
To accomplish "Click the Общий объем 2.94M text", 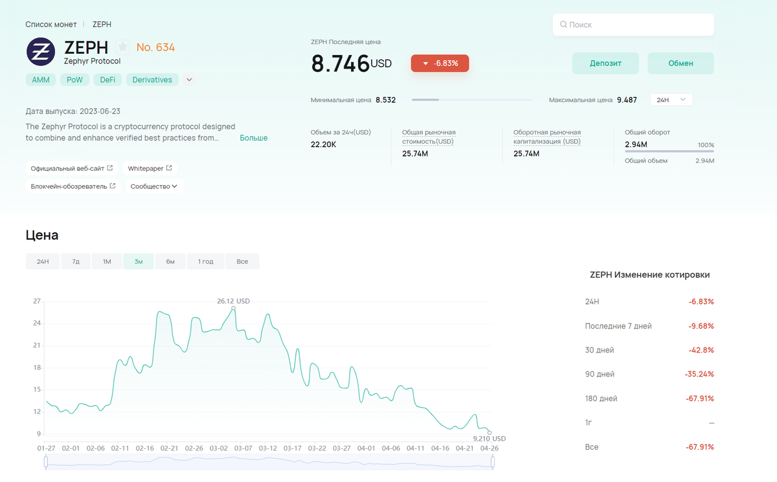I will coord(670,160).
